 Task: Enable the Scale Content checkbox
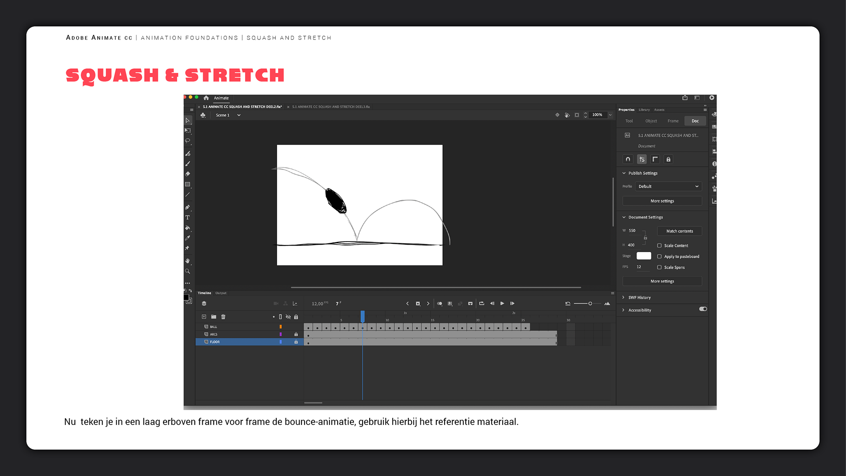point(659,245)
